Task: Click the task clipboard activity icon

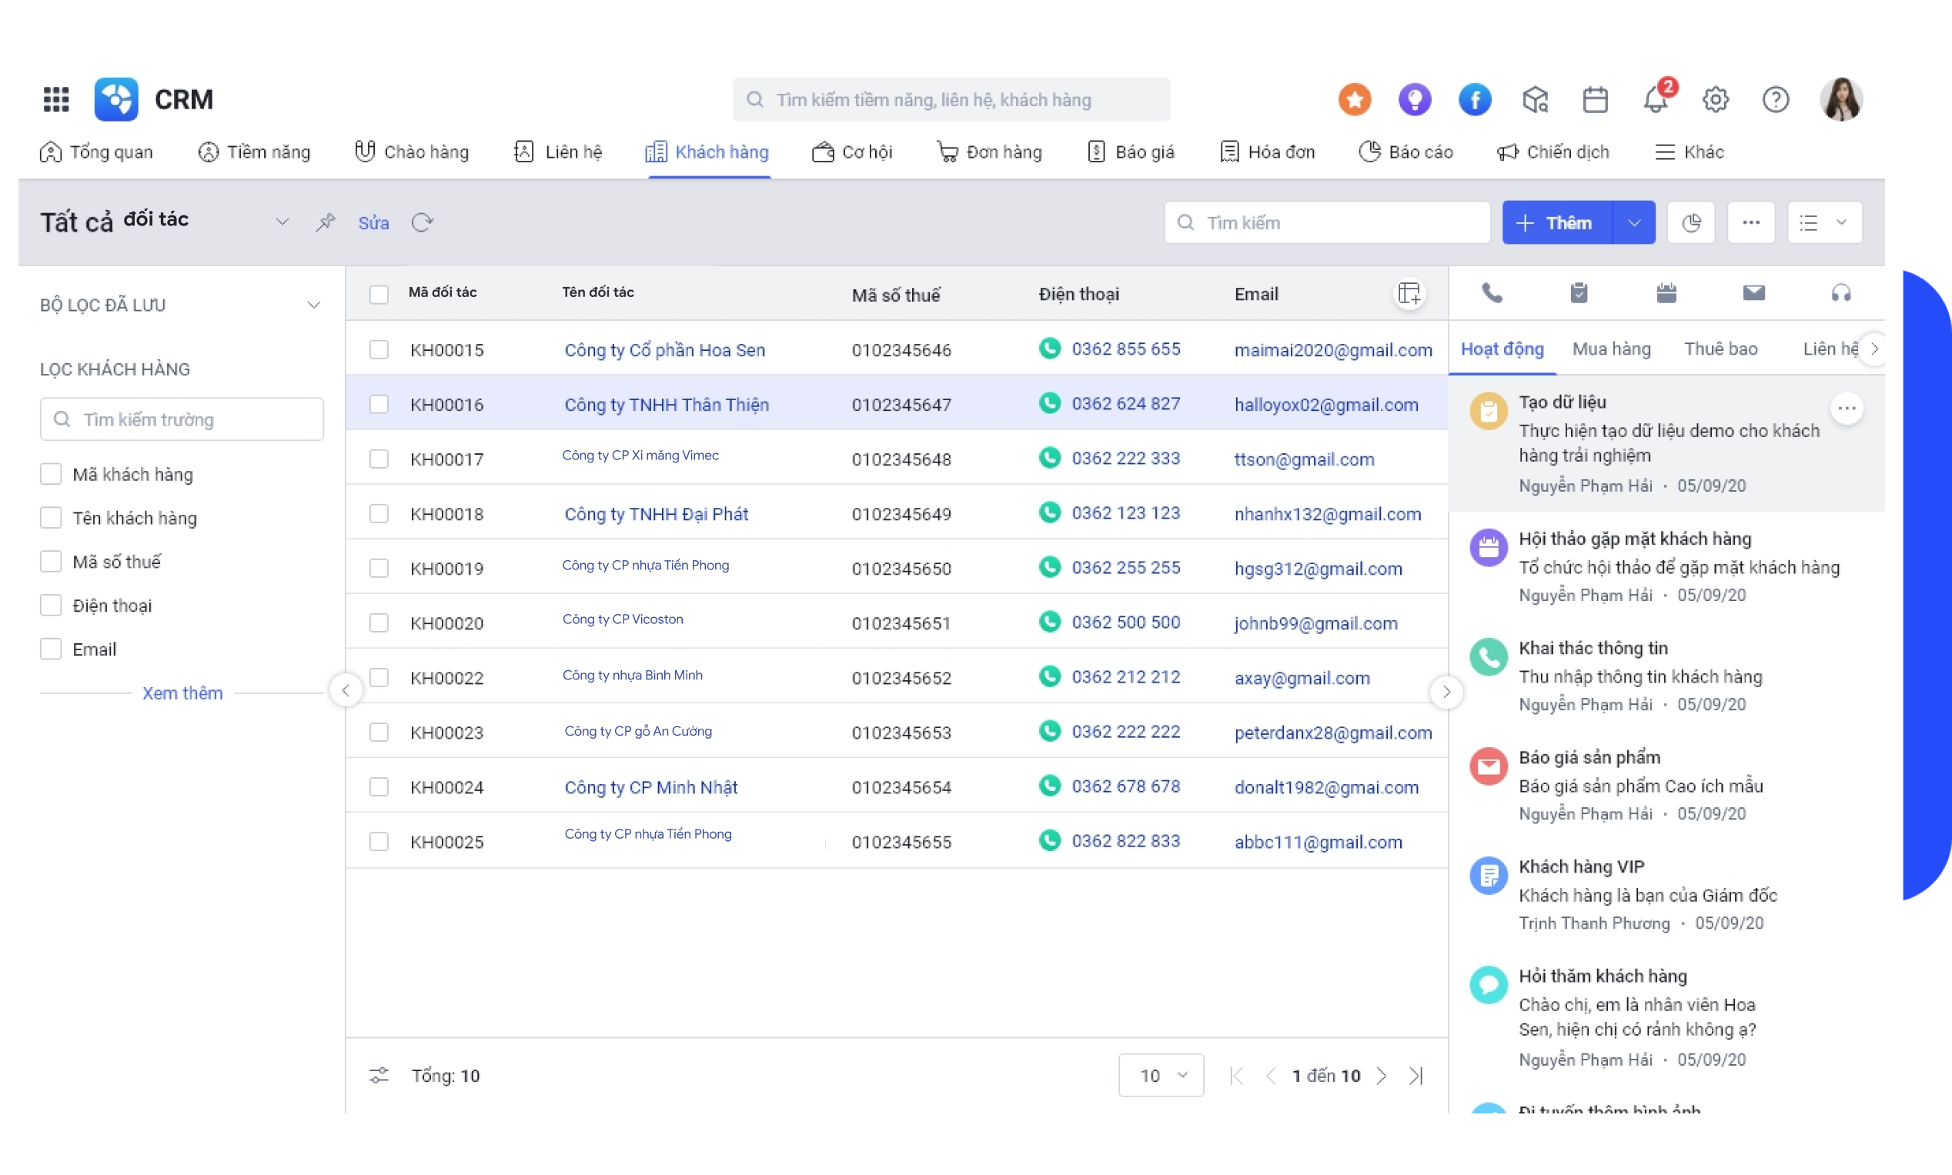Action: pos(1579,294)
